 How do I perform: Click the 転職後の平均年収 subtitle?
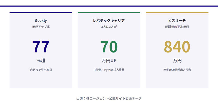pyautogui.click(x=177, y=27)
